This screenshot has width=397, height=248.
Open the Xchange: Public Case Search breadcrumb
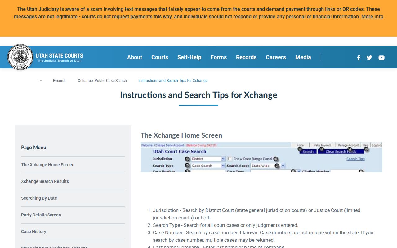pos(102,81)
